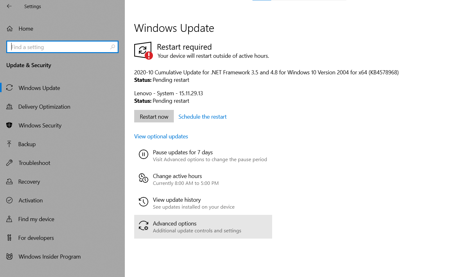Click the back arrow at top left
This screenshot has height=277, width=460.
click(x=9, y=6)
